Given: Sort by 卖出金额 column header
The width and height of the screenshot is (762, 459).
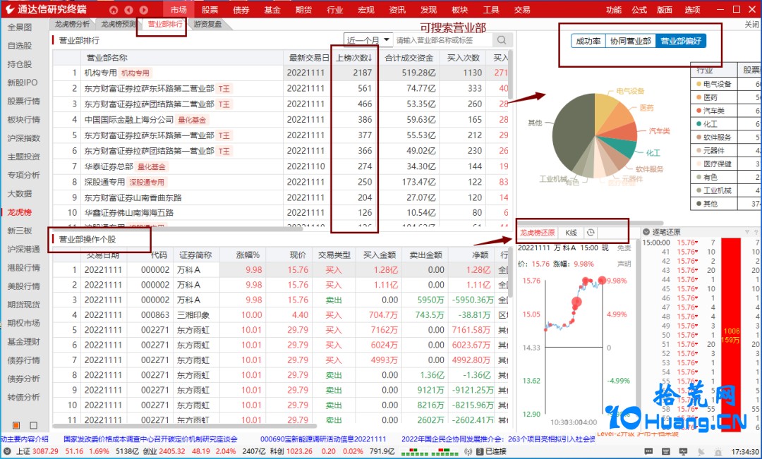Looking at the screenshot, I should pos(425,255).
